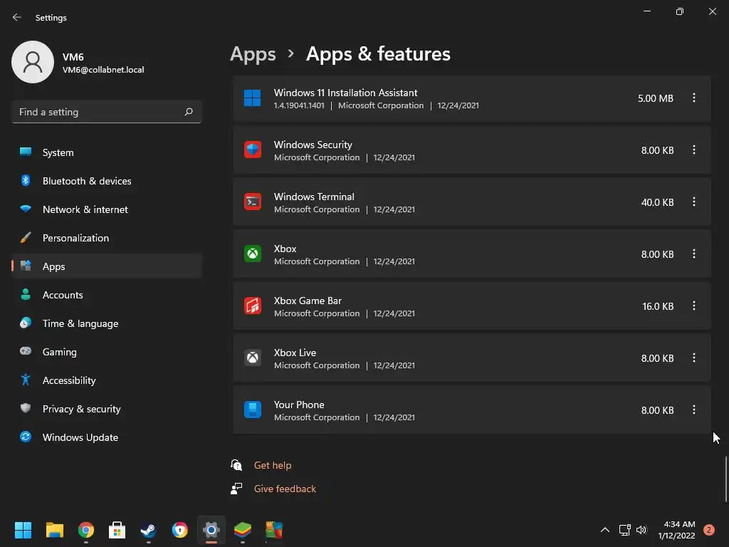Open Bluetooth & devices settings

point(107,181)
